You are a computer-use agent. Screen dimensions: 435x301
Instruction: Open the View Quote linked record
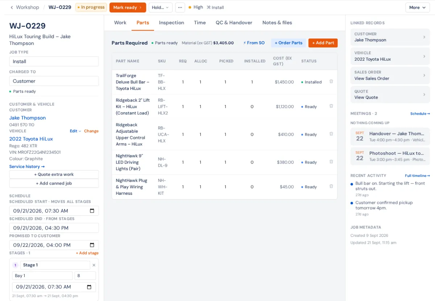point(390,95)
